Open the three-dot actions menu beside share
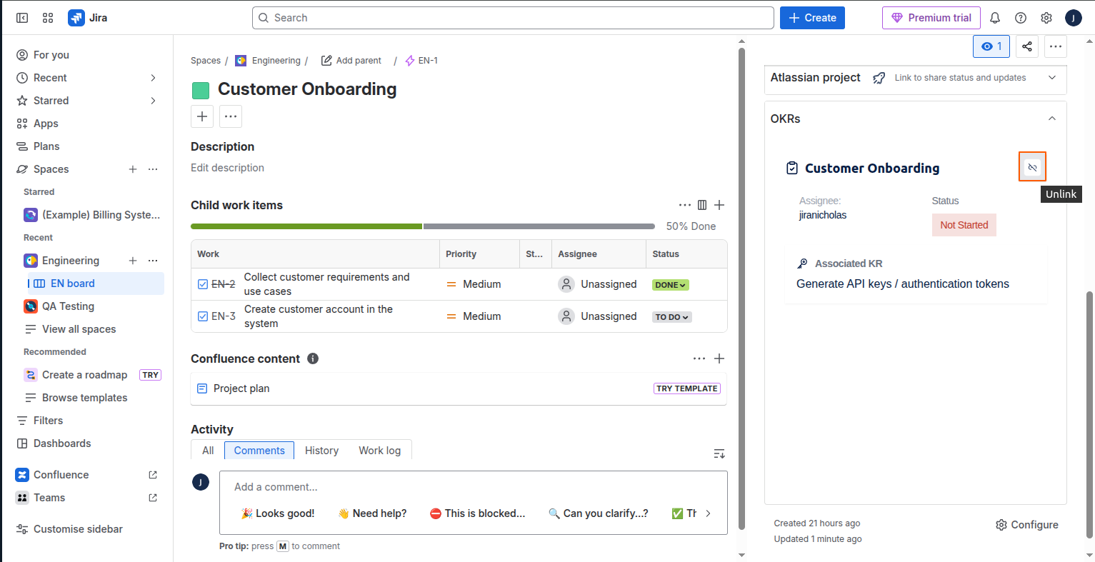Image resolution: width=1095 pixels, height=562 pixels. coord(1056,46)
